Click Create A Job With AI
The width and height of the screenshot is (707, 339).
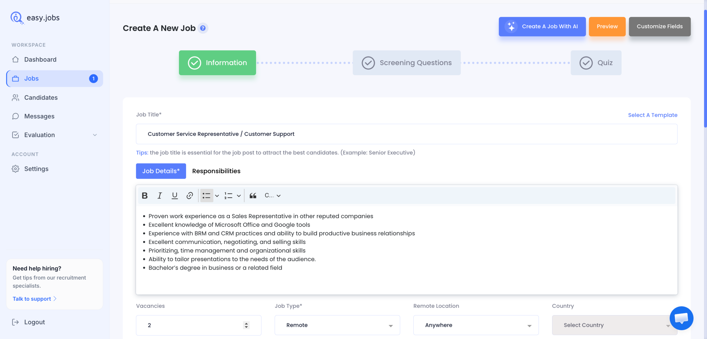(x=542, y=27)
